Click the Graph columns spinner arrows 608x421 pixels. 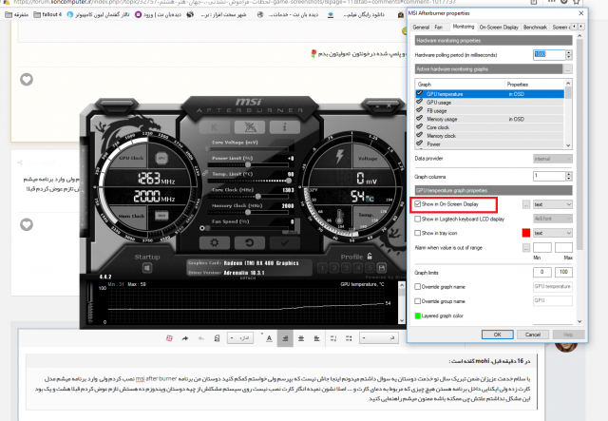[569, 176]
